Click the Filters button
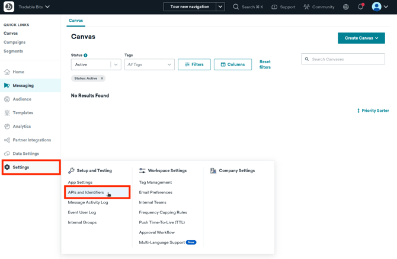397x259 pixels. click(194, 64)
